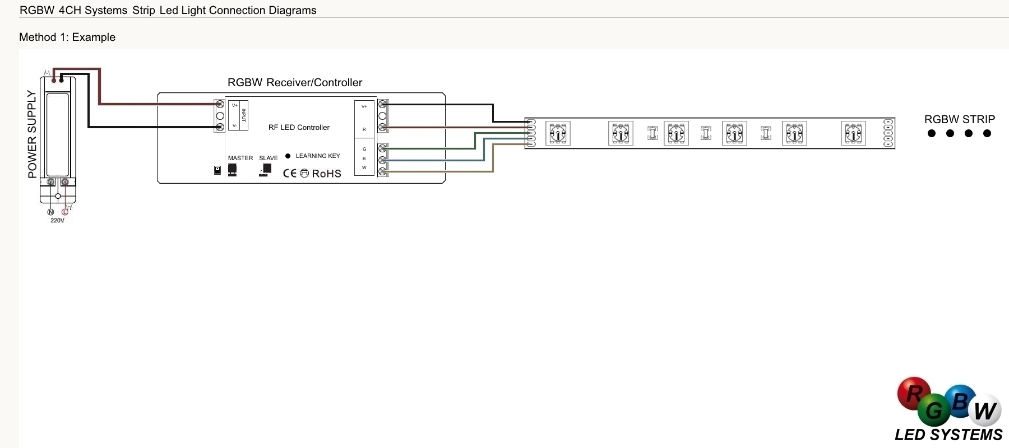Click the "Method 1: Example" heading
The image size is (1009, 448).
pos(67,38)
